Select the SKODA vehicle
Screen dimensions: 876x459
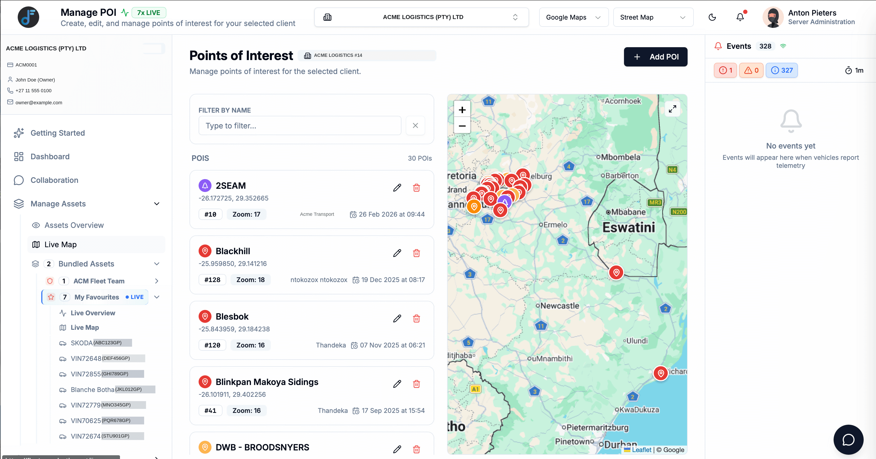[x=96, y=343]
